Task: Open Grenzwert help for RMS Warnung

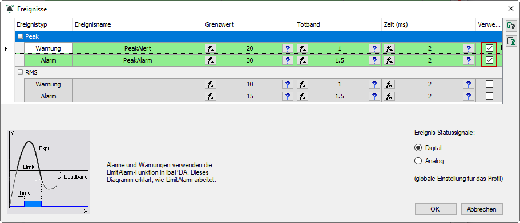Action: (288, 84)
